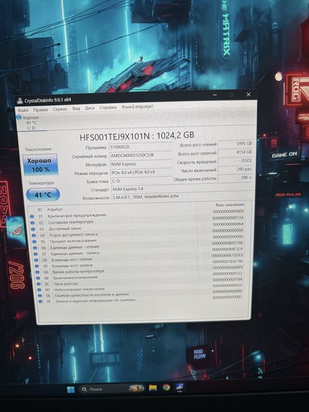309x412 pixels.
Task: Click the status dot for attribute 08
Action: tap(36, 260)
